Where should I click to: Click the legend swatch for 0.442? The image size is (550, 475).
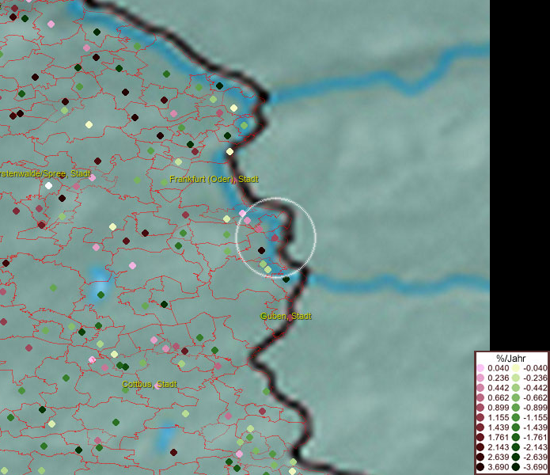click(480, 388)
